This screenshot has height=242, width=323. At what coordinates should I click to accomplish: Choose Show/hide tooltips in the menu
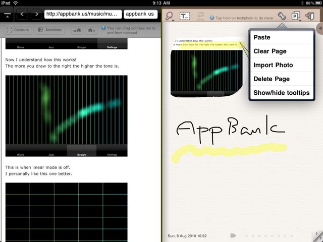point(282,93)
